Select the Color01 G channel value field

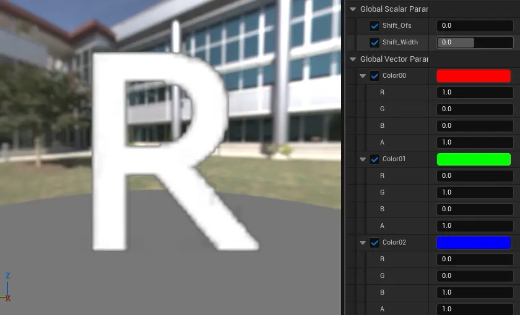[x=475, y=193]
